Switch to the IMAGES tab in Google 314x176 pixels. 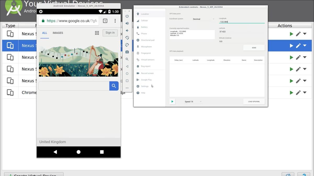(x=58, y=33)
